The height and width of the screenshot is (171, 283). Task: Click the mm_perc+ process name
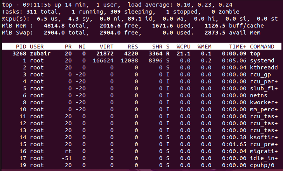tap(264, 109)
